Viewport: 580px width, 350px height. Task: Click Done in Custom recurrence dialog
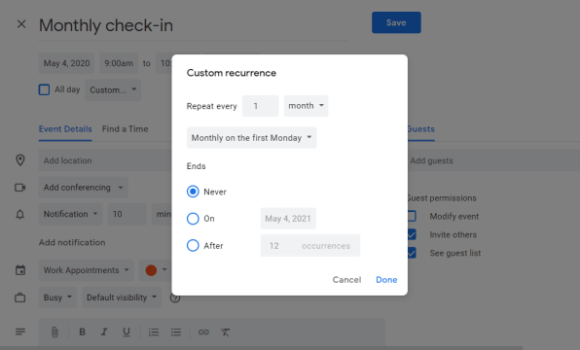[386, 280]
